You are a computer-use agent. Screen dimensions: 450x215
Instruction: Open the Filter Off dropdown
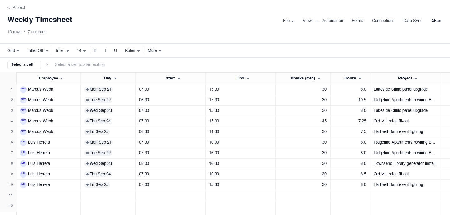click(x=38, y=51)
